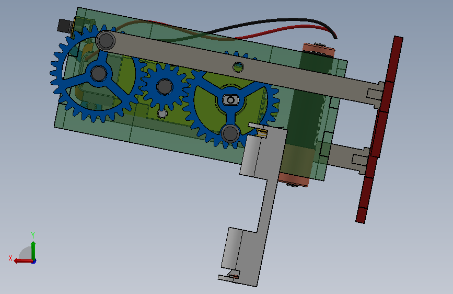Click the red X axis of the triad

pos(23,261)
